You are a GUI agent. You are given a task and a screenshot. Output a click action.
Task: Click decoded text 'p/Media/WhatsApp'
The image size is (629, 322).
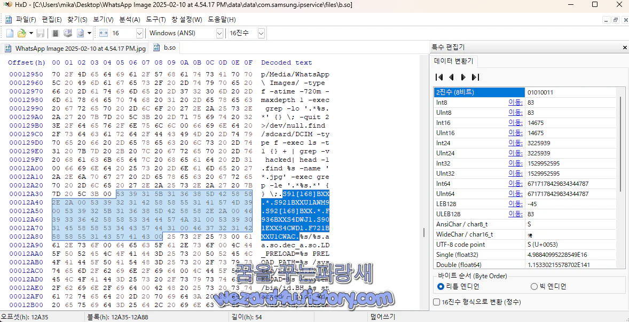coord(295,75)
